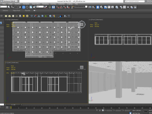Click the Select Object tool
The width and height of the screenshot is (152, 114).
(9, 7)
